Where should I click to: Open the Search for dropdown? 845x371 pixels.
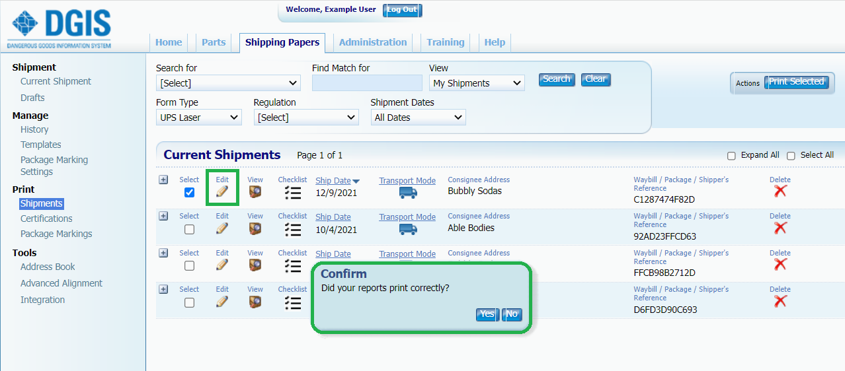[x=228, y=83]
